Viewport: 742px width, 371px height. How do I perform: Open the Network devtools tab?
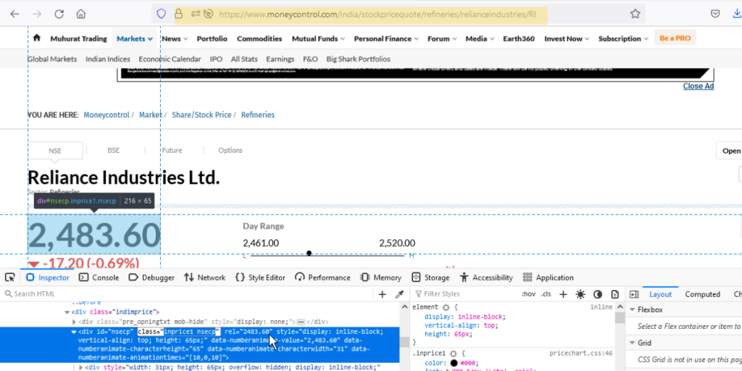click(205, 278)
